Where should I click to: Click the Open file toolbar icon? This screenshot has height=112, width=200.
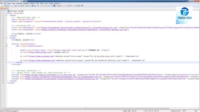3,6
